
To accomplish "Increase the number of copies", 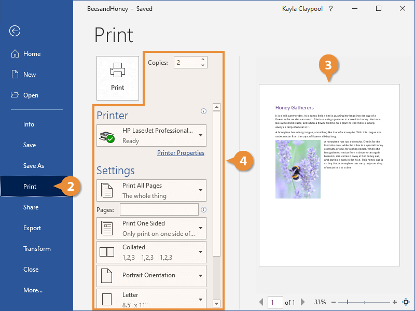I will point(203,60).
